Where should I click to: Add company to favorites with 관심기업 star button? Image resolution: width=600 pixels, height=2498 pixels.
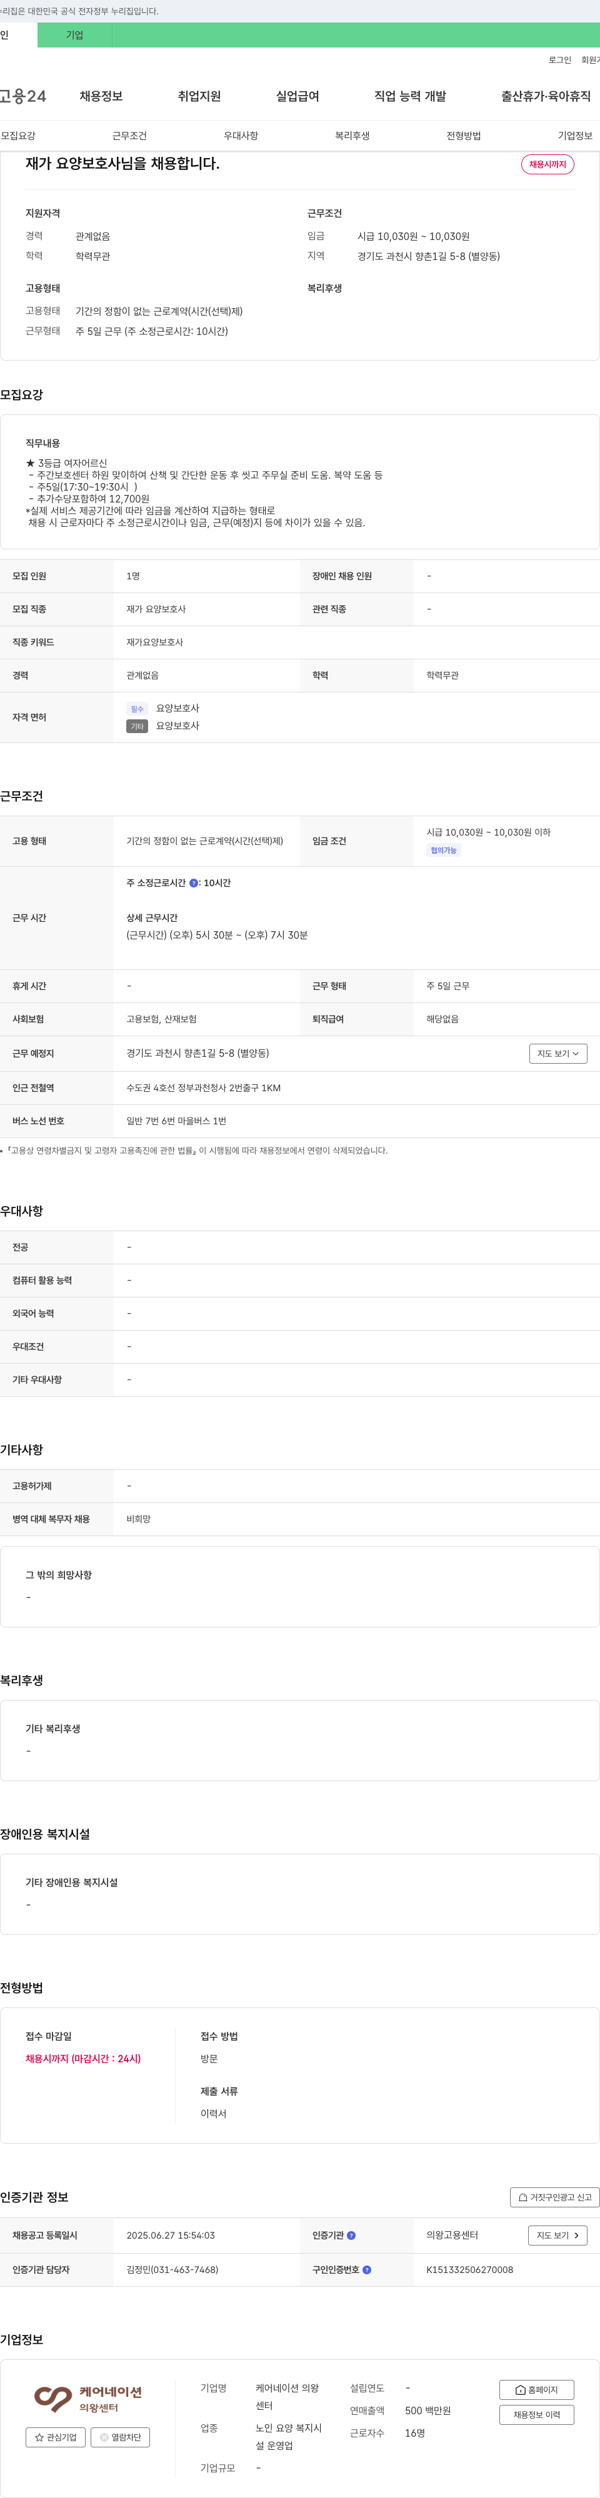55,2437
